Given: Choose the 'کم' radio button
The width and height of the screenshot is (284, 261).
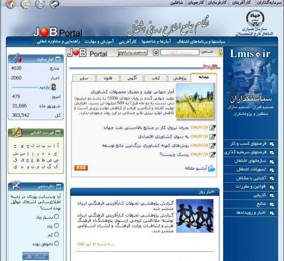Looking at the screenshot, I should pos(57,234).
